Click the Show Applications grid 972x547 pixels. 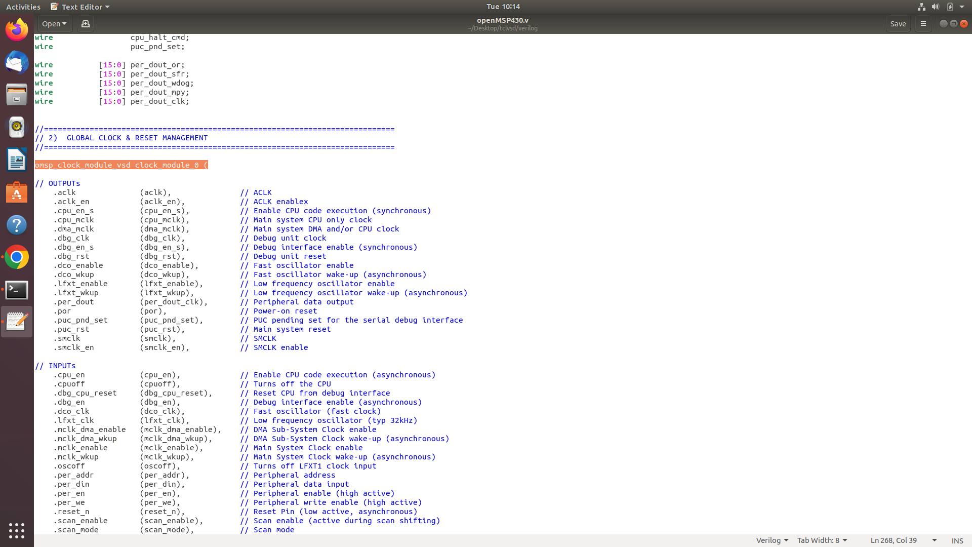(x=17, y=530)
